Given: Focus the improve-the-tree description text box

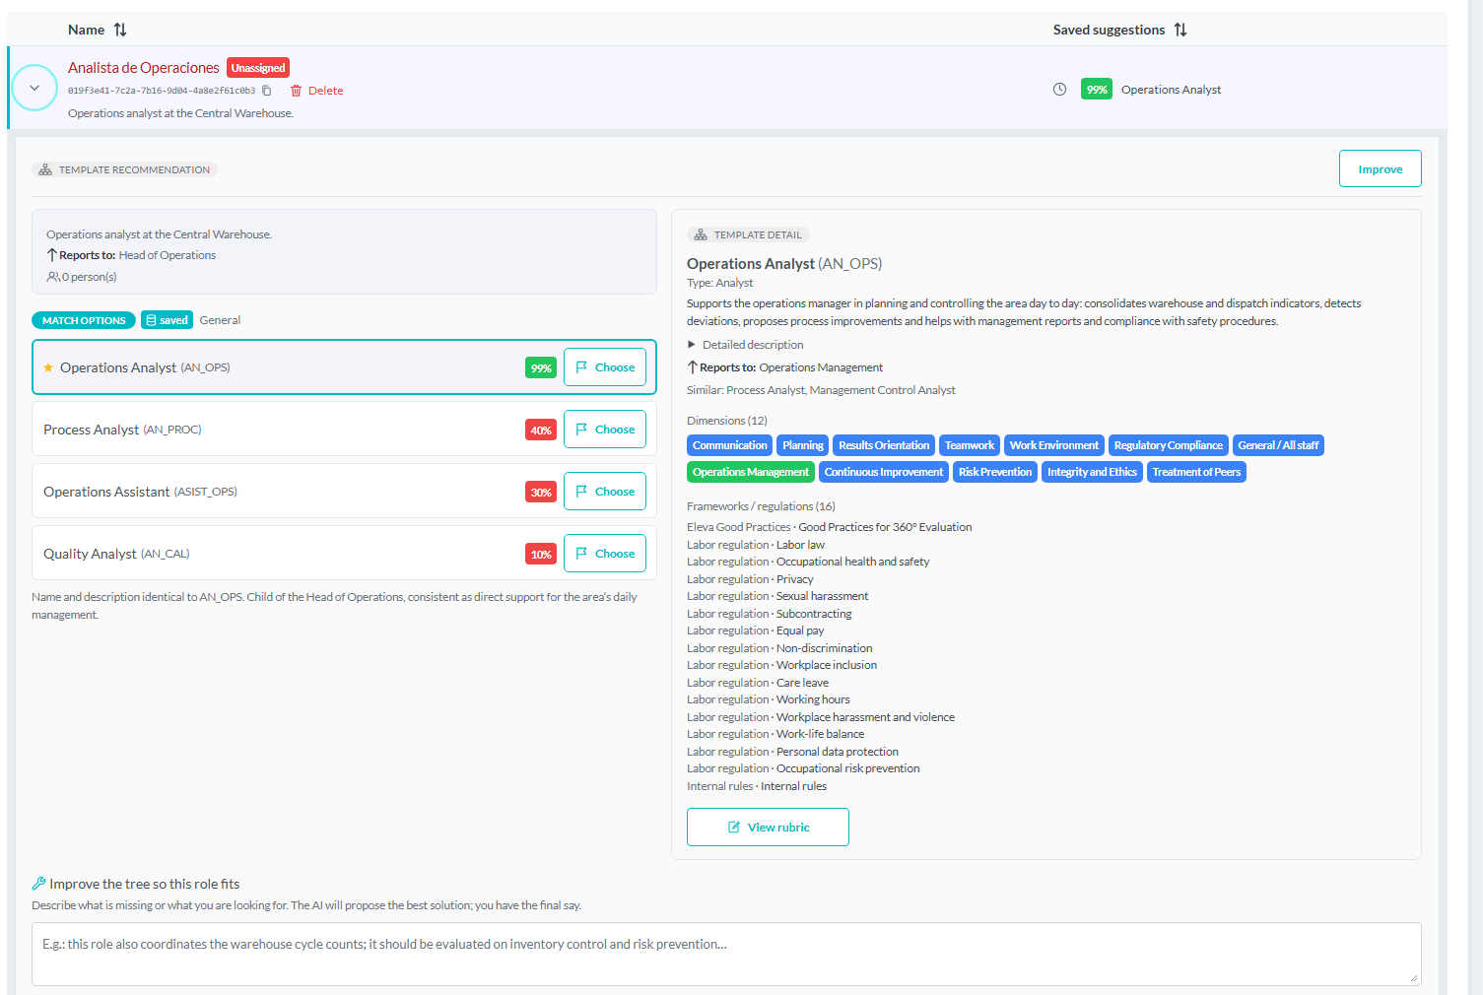Looking at the screenshot, I should pyautogui.click(x=726, y=954).
